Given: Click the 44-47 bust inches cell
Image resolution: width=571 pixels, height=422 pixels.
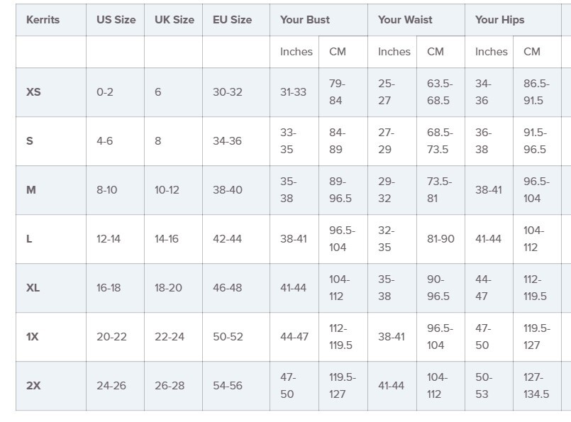Looking at the screenshot, I should [294, 337].
